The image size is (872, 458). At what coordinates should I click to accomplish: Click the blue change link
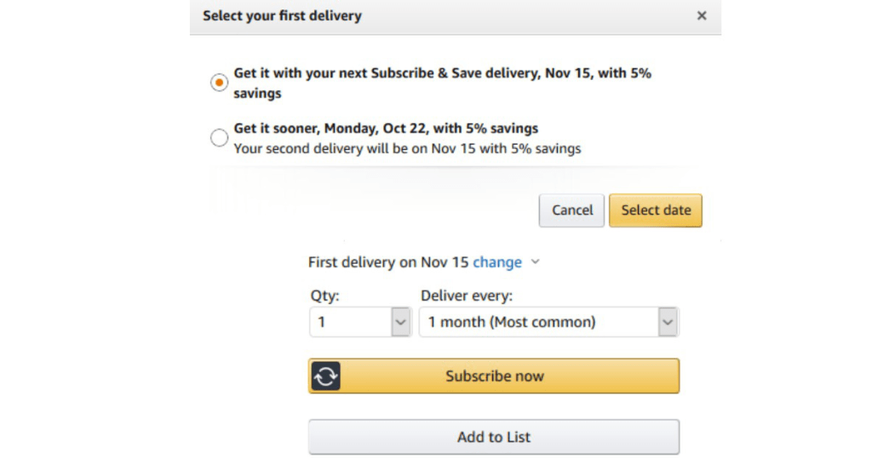(x=497, y=262)
